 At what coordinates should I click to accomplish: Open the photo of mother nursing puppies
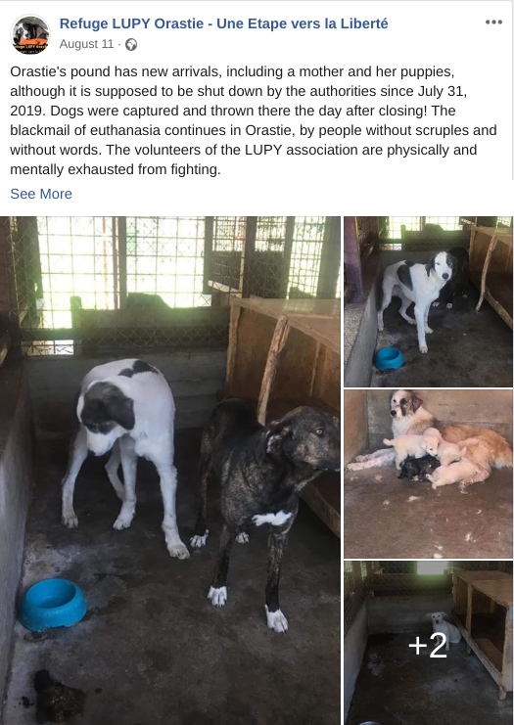coord(428,474)
